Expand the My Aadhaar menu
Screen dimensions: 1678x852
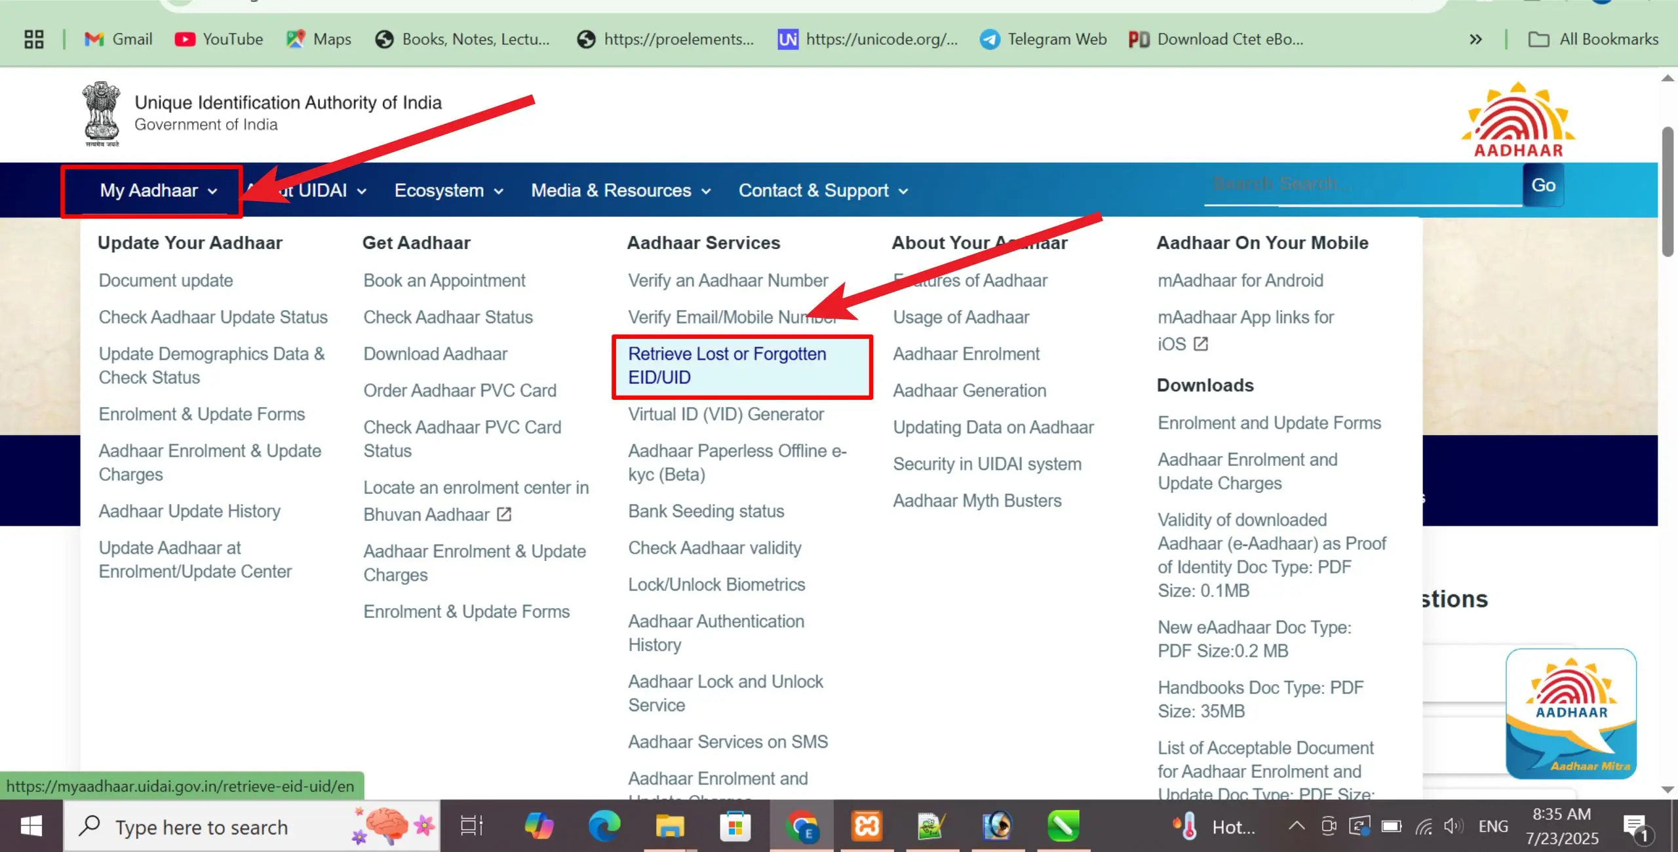(158, 191)
